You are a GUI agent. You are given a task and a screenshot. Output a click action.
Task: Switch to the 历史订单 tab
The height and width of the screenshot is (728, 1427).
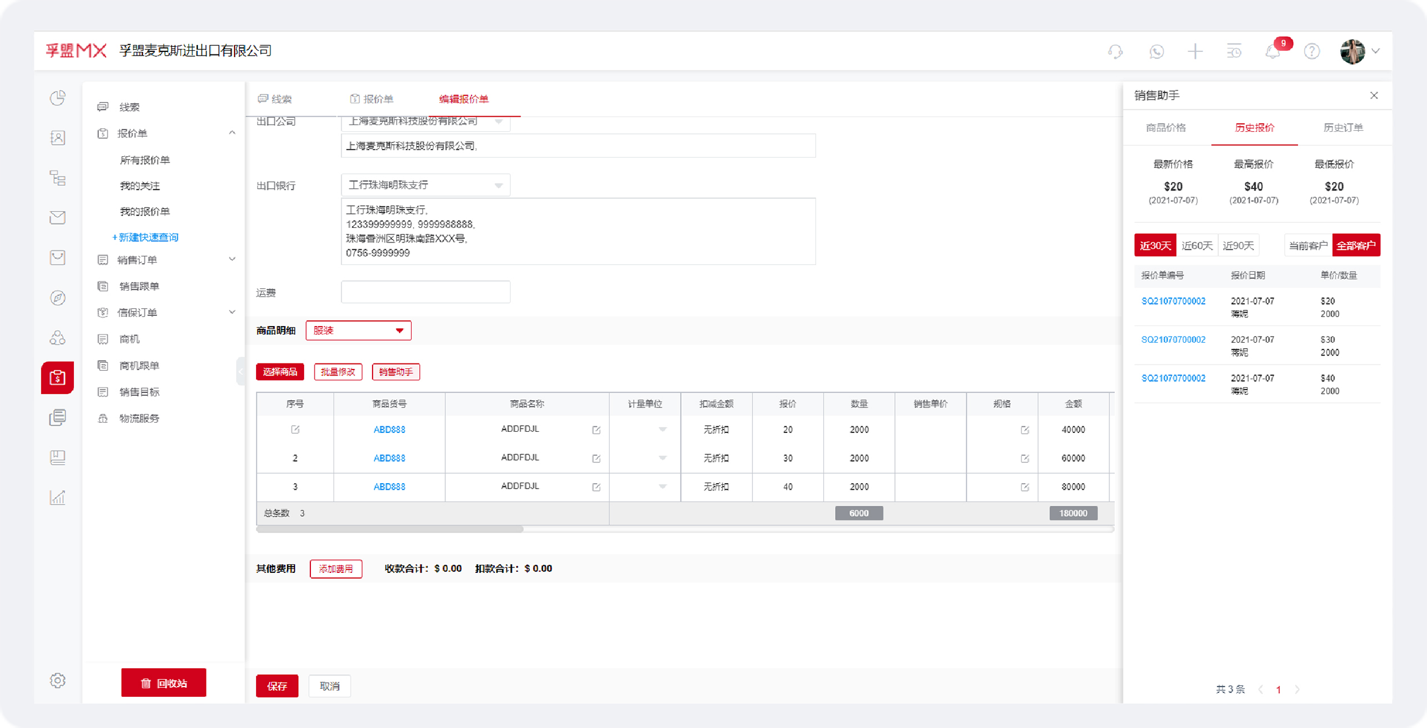click(x=1342, y=128)
